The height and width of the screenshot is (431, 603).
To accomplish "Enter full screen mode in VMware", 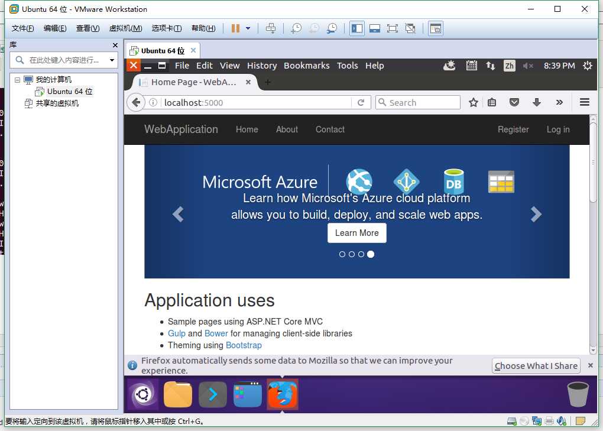I will pyautogui.click(x=393, y=28).
